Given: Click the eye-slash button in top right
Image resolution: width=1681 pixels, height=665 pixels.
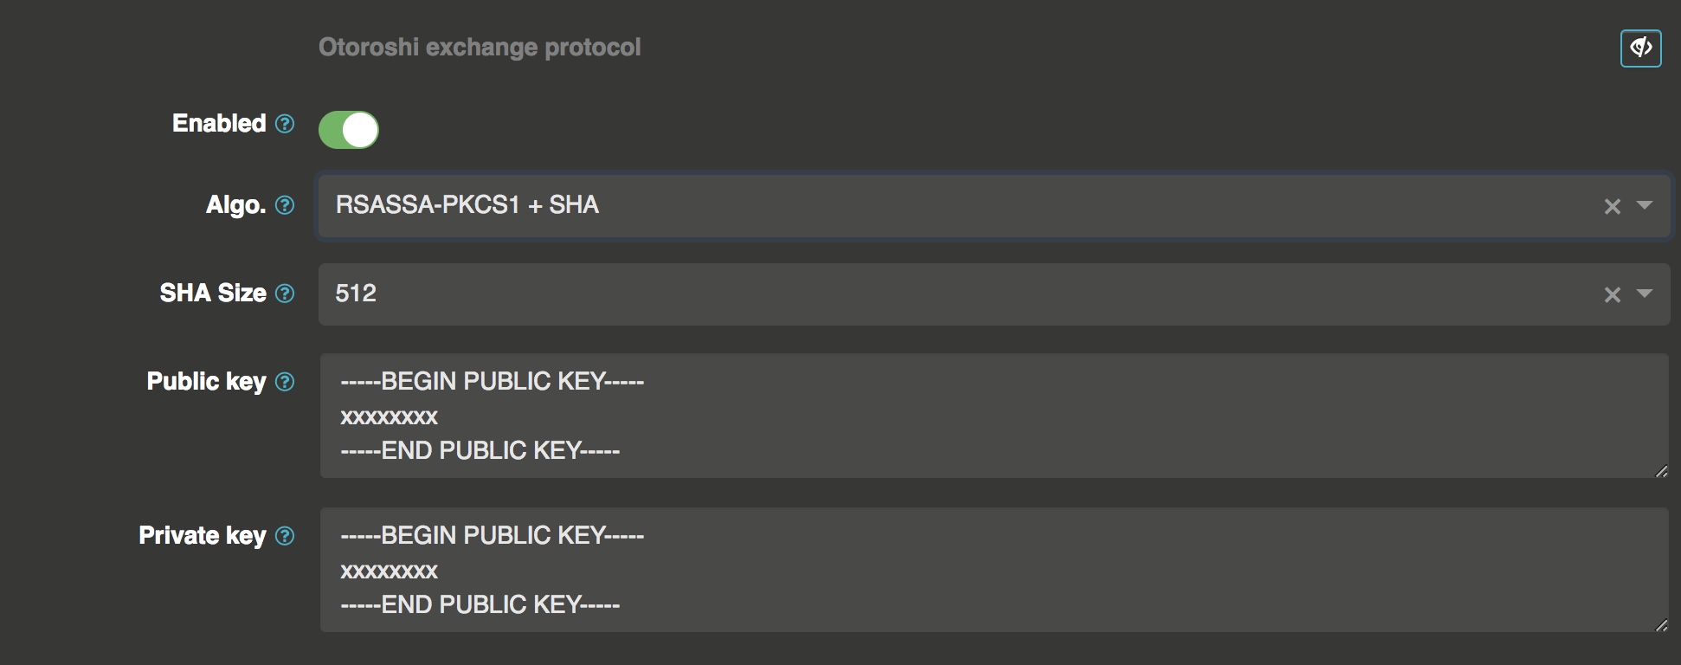Looking at the screenshot, I should (x=1640, y=48).
